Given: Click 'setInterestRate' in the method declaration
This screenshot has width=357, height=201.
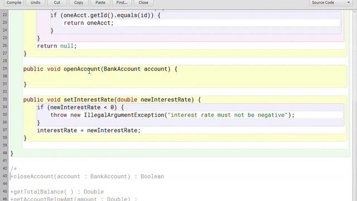Looking at the screenshot, I should [x=89, y=99].
